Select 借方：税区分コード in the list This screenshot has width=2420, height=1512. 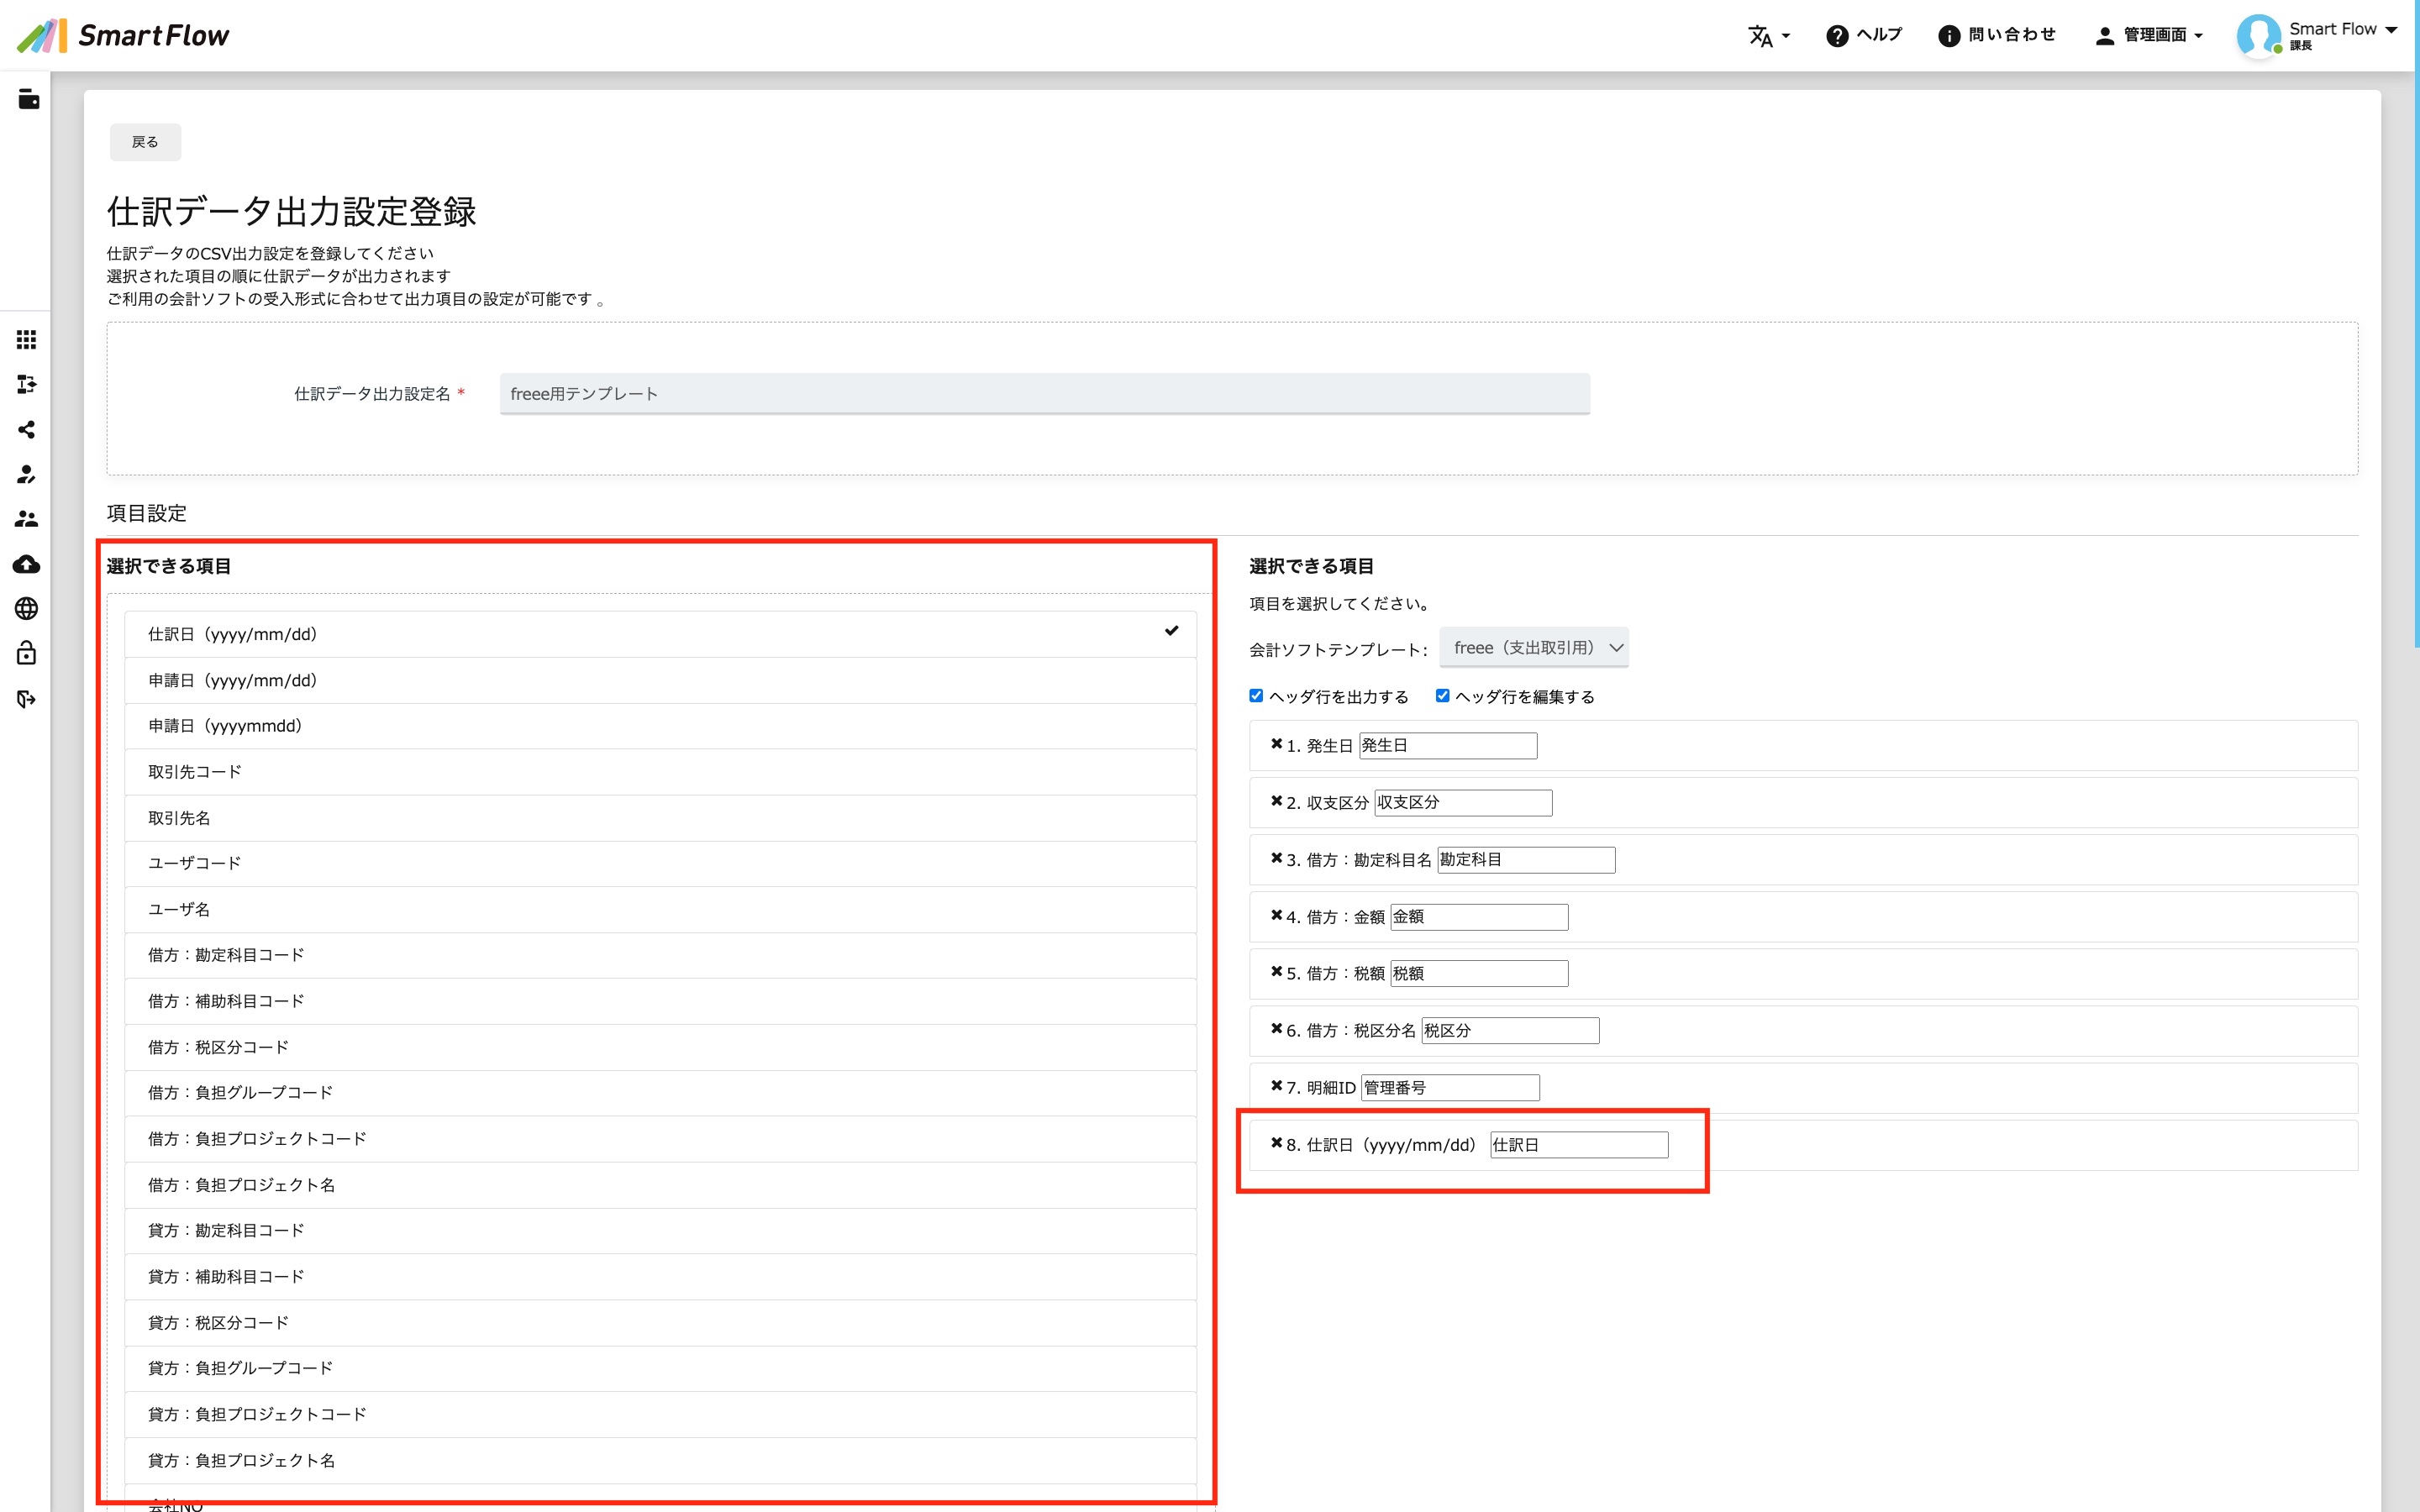(660, 1047)
